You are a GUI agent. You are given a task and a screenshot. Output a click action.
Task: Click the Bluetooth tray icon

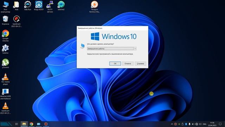click(186, 124)
